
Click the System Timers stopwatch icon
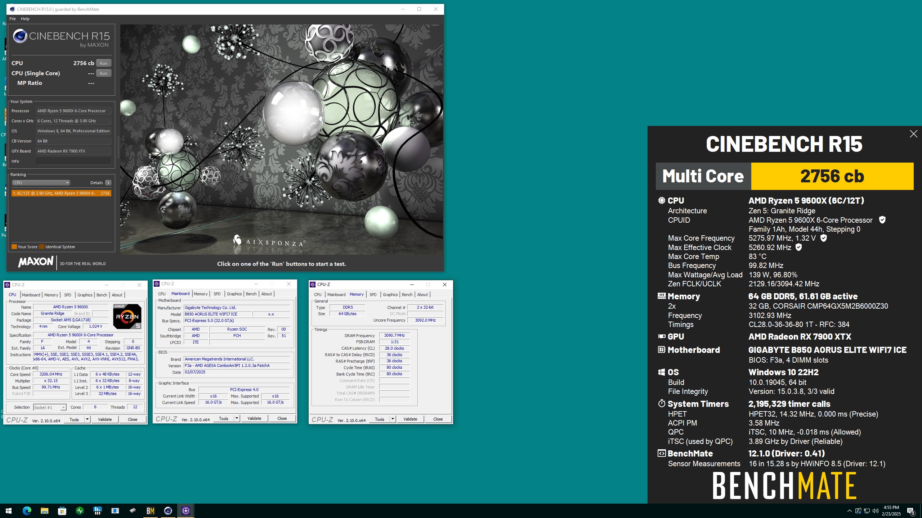click(x=662, y=403)
